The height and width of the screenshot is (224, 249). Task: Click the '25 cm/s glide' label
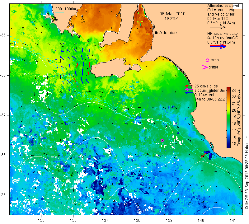click(206, 86)
